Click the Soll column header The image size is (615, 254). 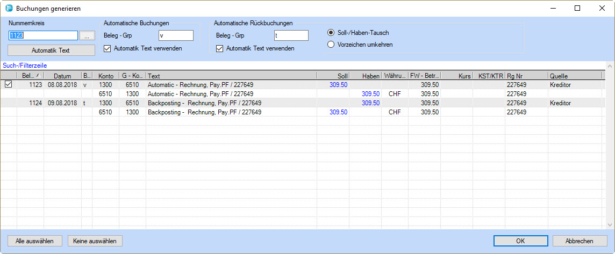pyautogui.click(x=333, y=76)
